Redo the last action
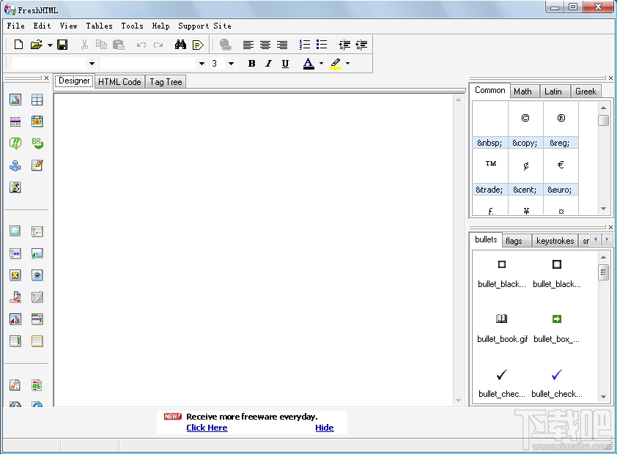The height and width of the screenshot is (454, 617). (x=158, y=45)
